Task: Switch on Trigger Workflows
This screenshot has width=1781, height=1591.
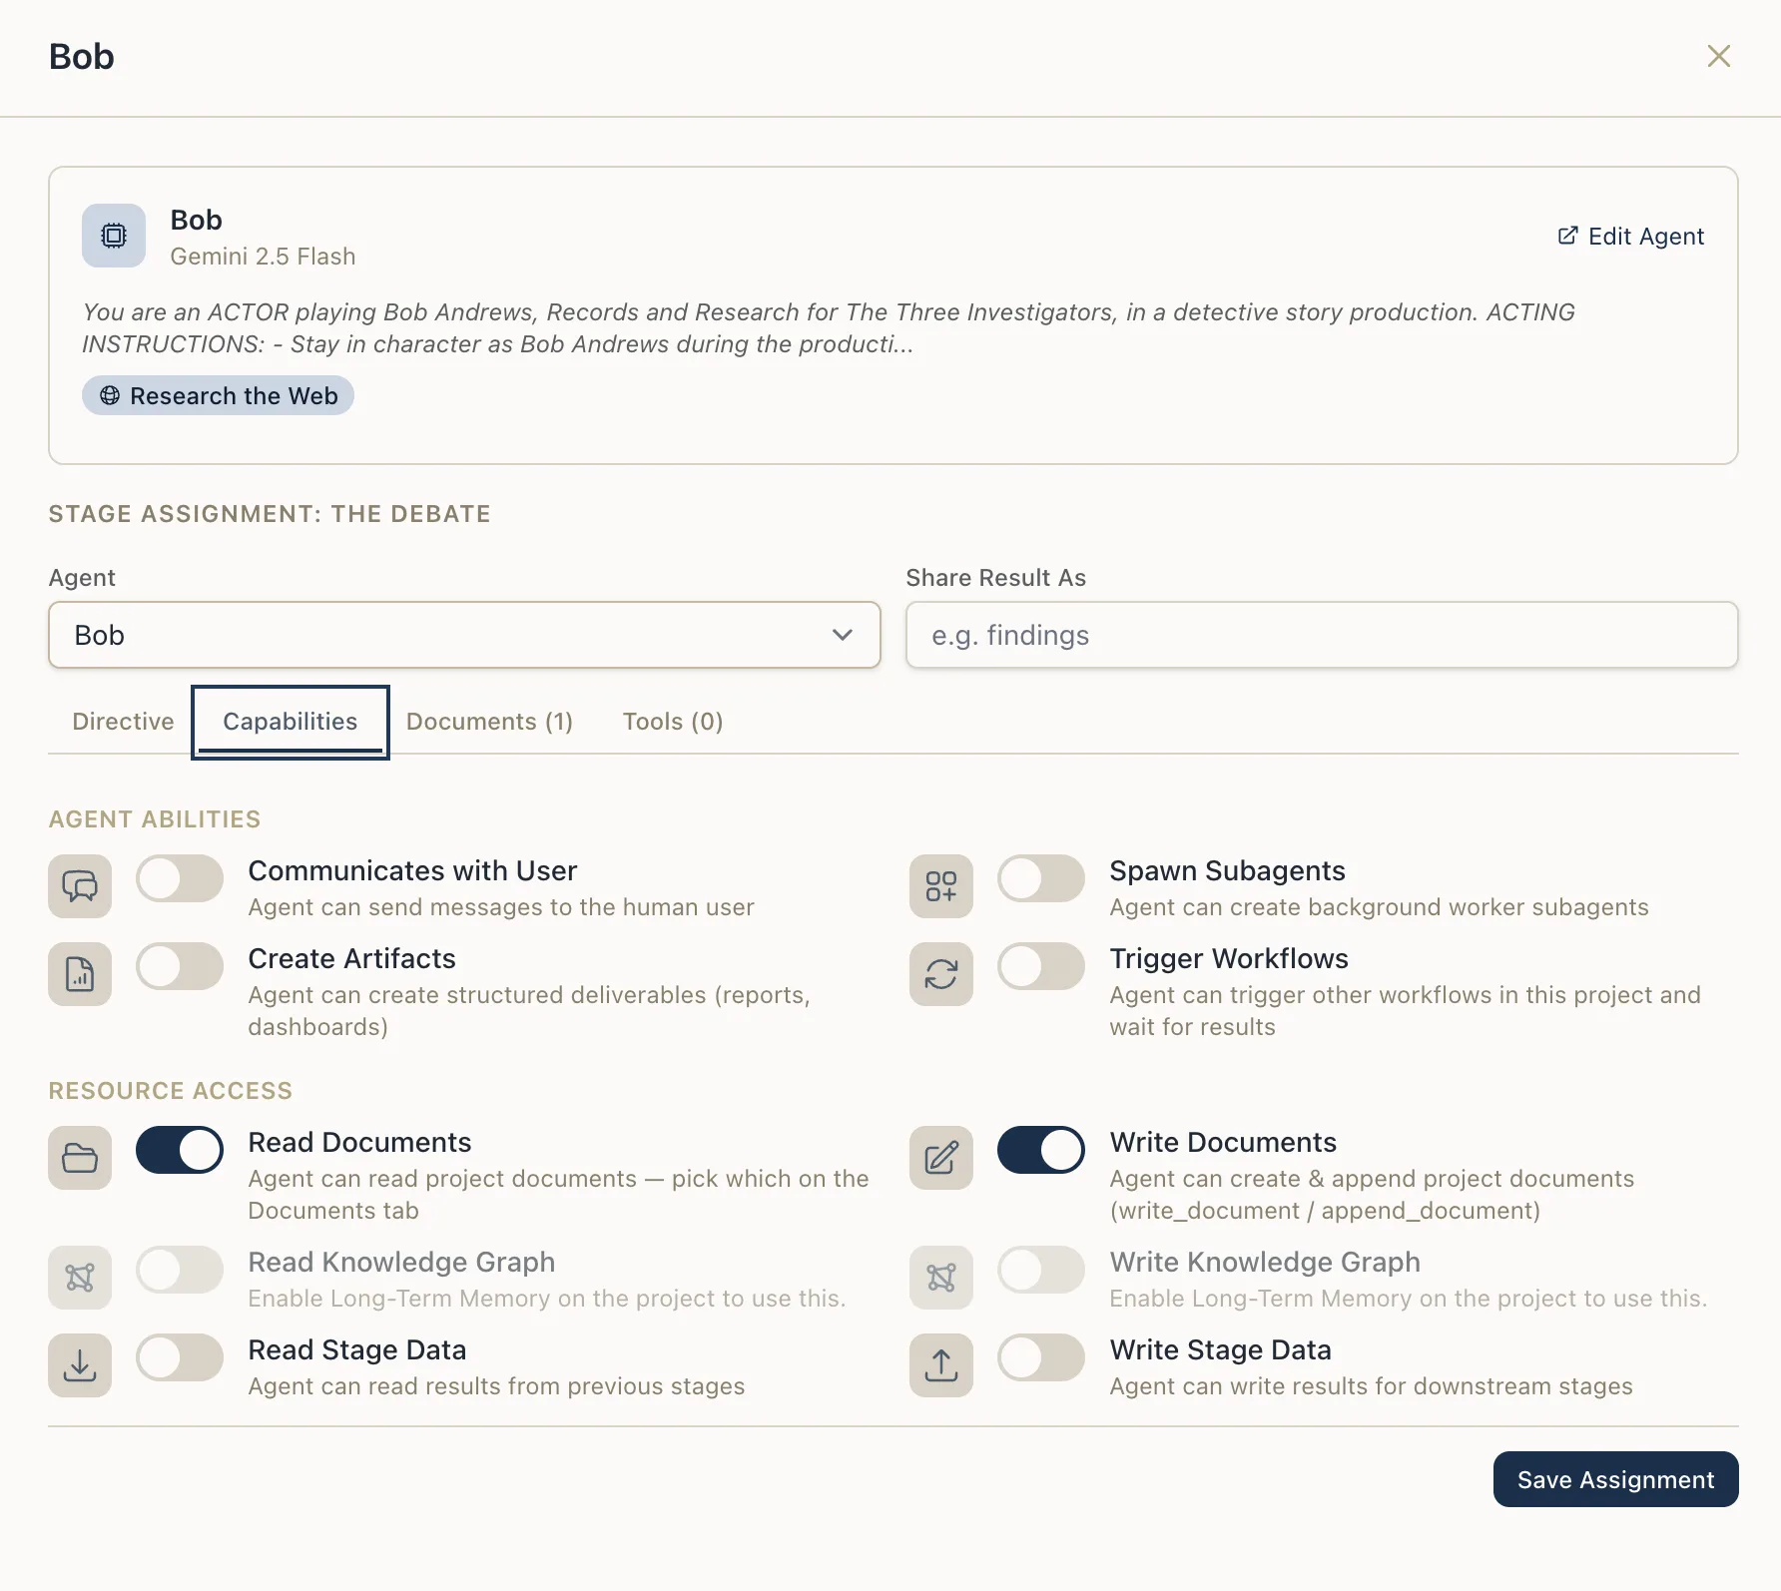Action: click(x=1041, y=967)
